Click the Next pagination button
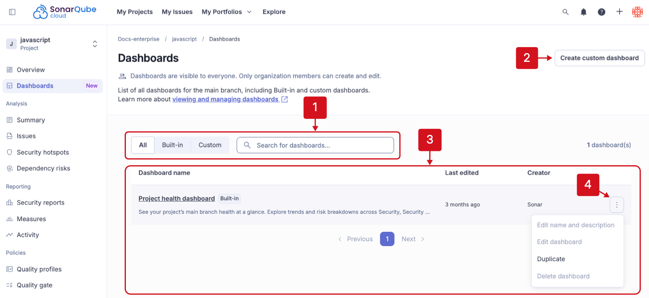The height and width of the screenshot is (298, 649). click(x=413, y=239)
